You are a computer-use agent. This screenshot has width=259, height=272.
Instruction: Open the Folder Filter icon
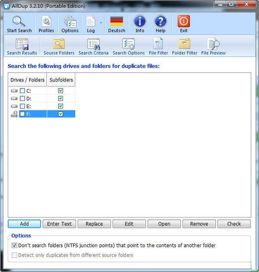pos(184,44)
